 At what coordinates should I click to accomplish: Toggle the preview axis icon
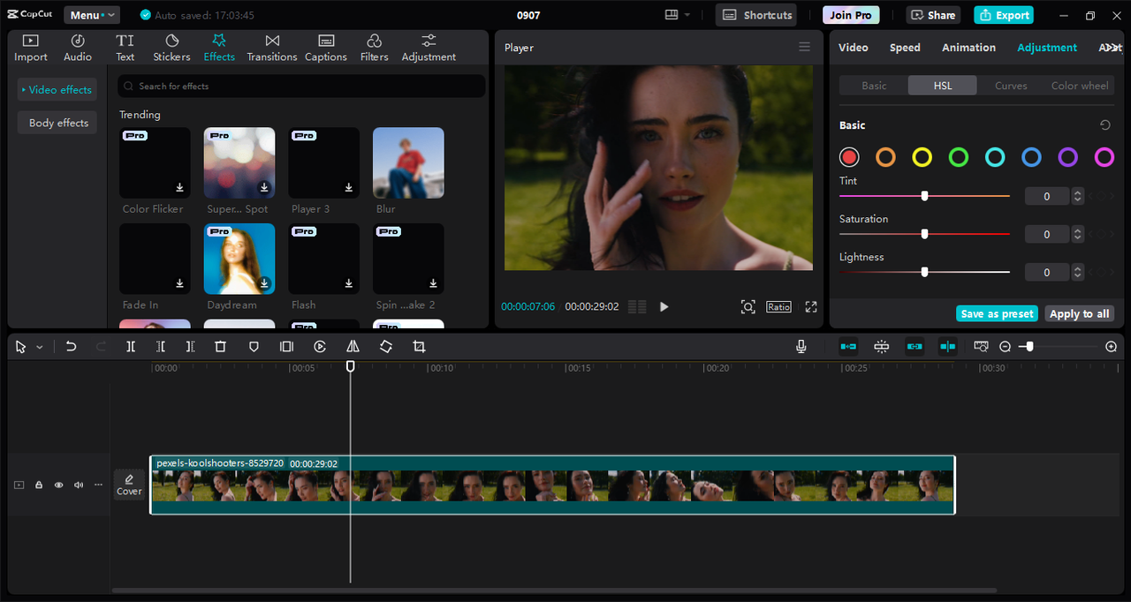(948, 347)
